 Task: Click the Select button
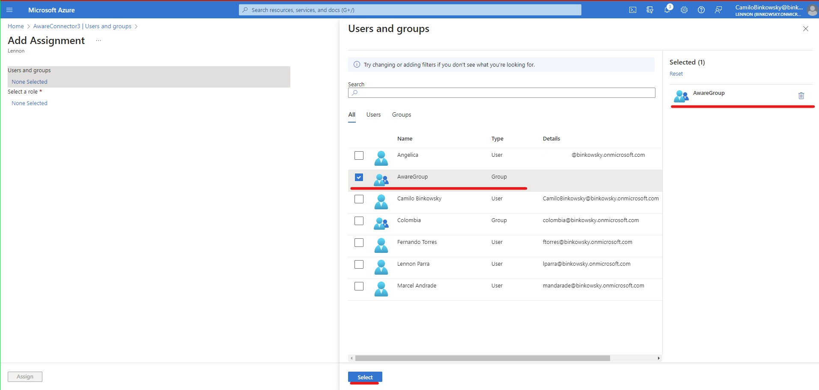click(x=364, y=377)
